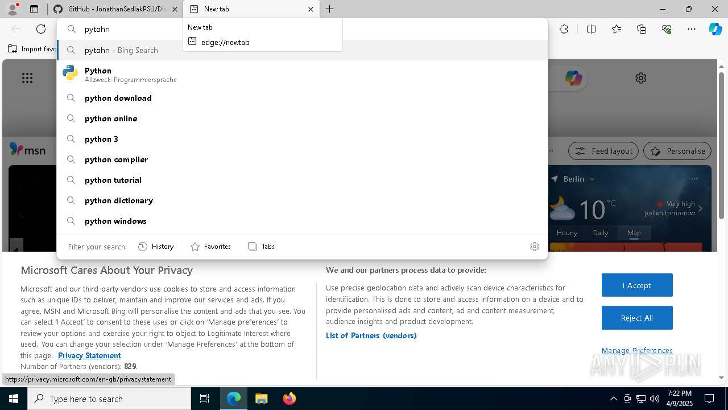This screenshot has height=410, width=728.
Task: Click the pollen forecast next arrow
Action: (700, 208)
